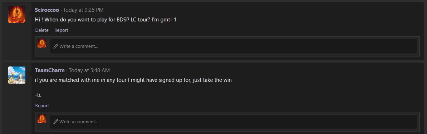Focus the comment field below TeamCharm's message

(234, 122)
